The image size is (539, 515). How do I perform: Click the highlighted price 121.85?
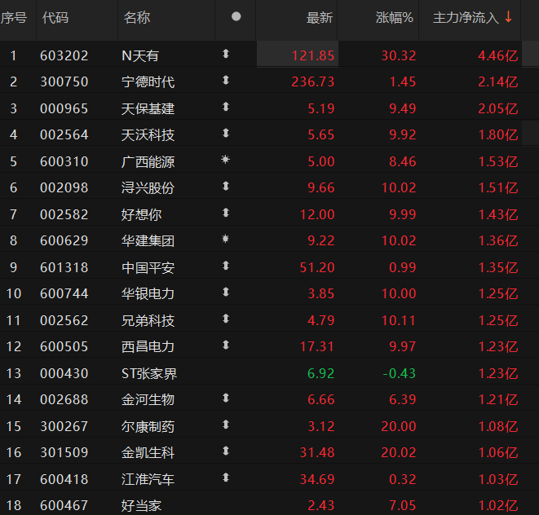[x=313, y=55]
